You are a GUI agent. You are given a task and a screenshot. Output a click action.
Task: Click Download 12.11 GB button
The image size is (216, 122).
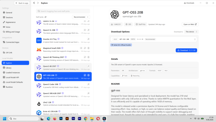pos(186,50)
